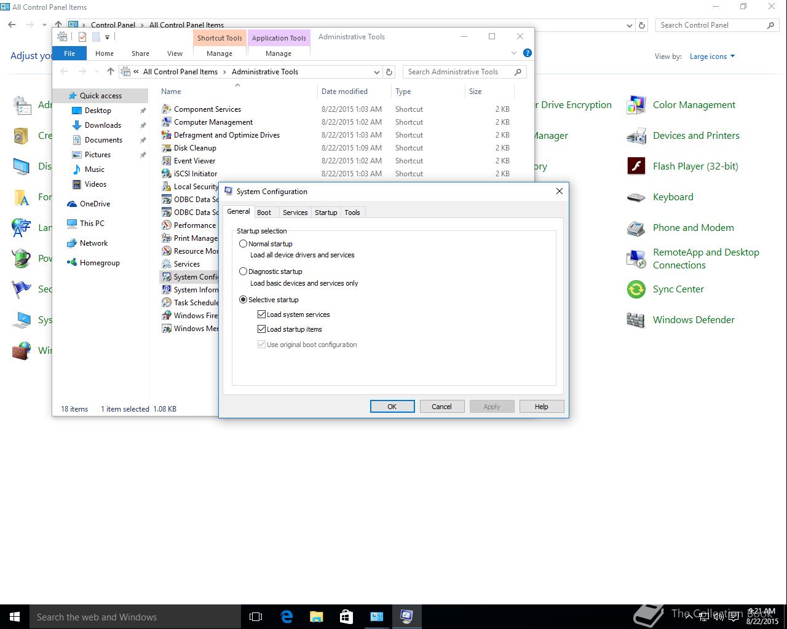
Task: Click OK in System Configuration
Action: tap(392, 407)
